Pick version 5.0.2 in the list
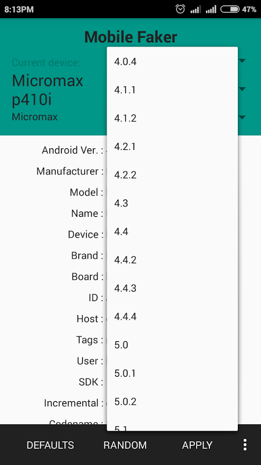Image resolution: width=261 pixels, height=465 pixels. tap(172, 402)
